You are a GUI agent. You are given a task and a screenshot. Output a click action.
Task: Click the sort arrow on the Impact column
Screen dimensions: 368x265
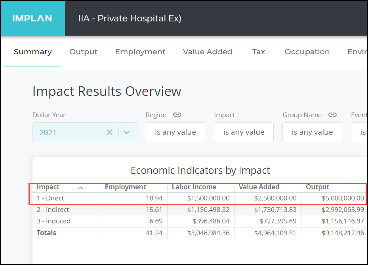click(81, 187)
